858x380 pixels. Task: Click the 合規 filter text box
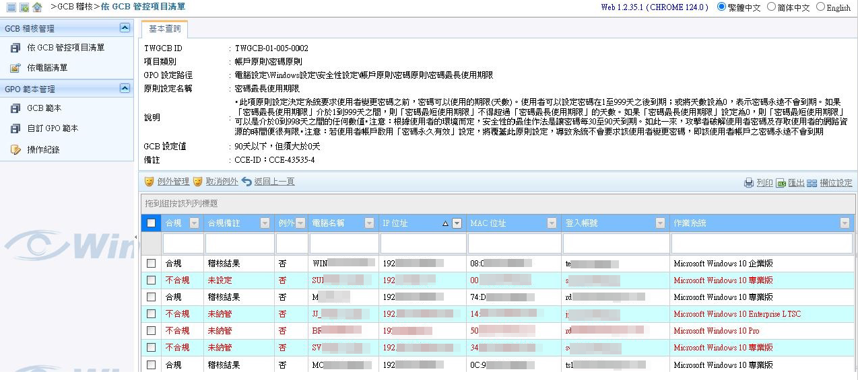click(183, 243)
